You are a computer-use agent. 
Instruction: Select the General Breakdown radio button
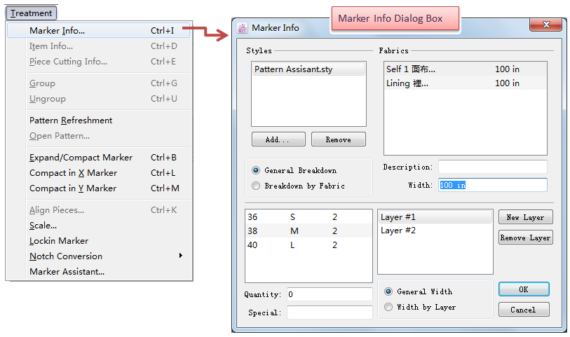pyautogui.click(x=256, y=170)
